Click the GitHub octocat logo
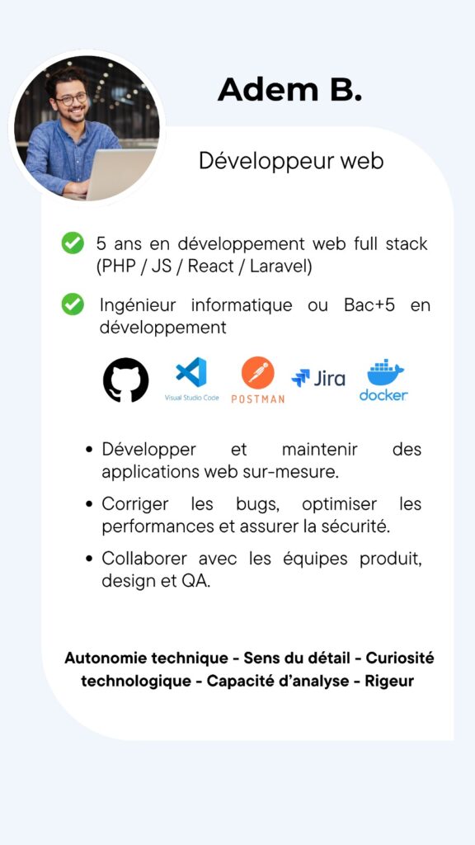This screenshot has height=845, width=475. click(x=125, y=380)
